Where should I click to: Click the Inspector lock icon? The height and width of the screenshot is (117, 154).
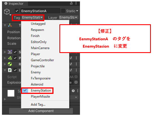click(x=71, y=3)
